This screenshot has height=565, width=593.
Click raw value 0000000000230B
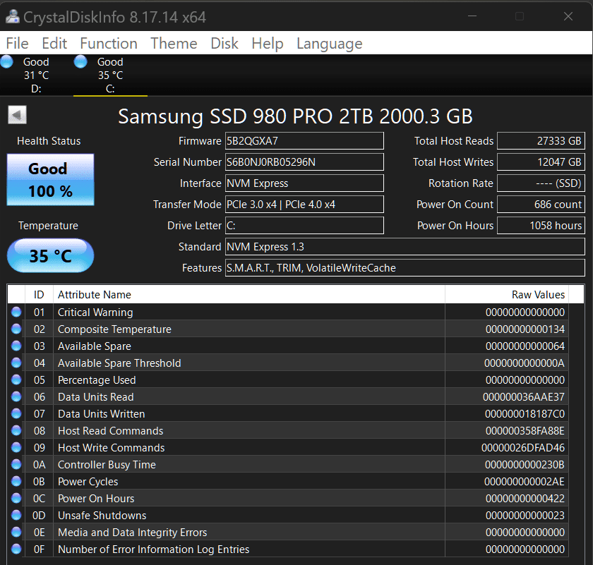click(x=525, y=464)
